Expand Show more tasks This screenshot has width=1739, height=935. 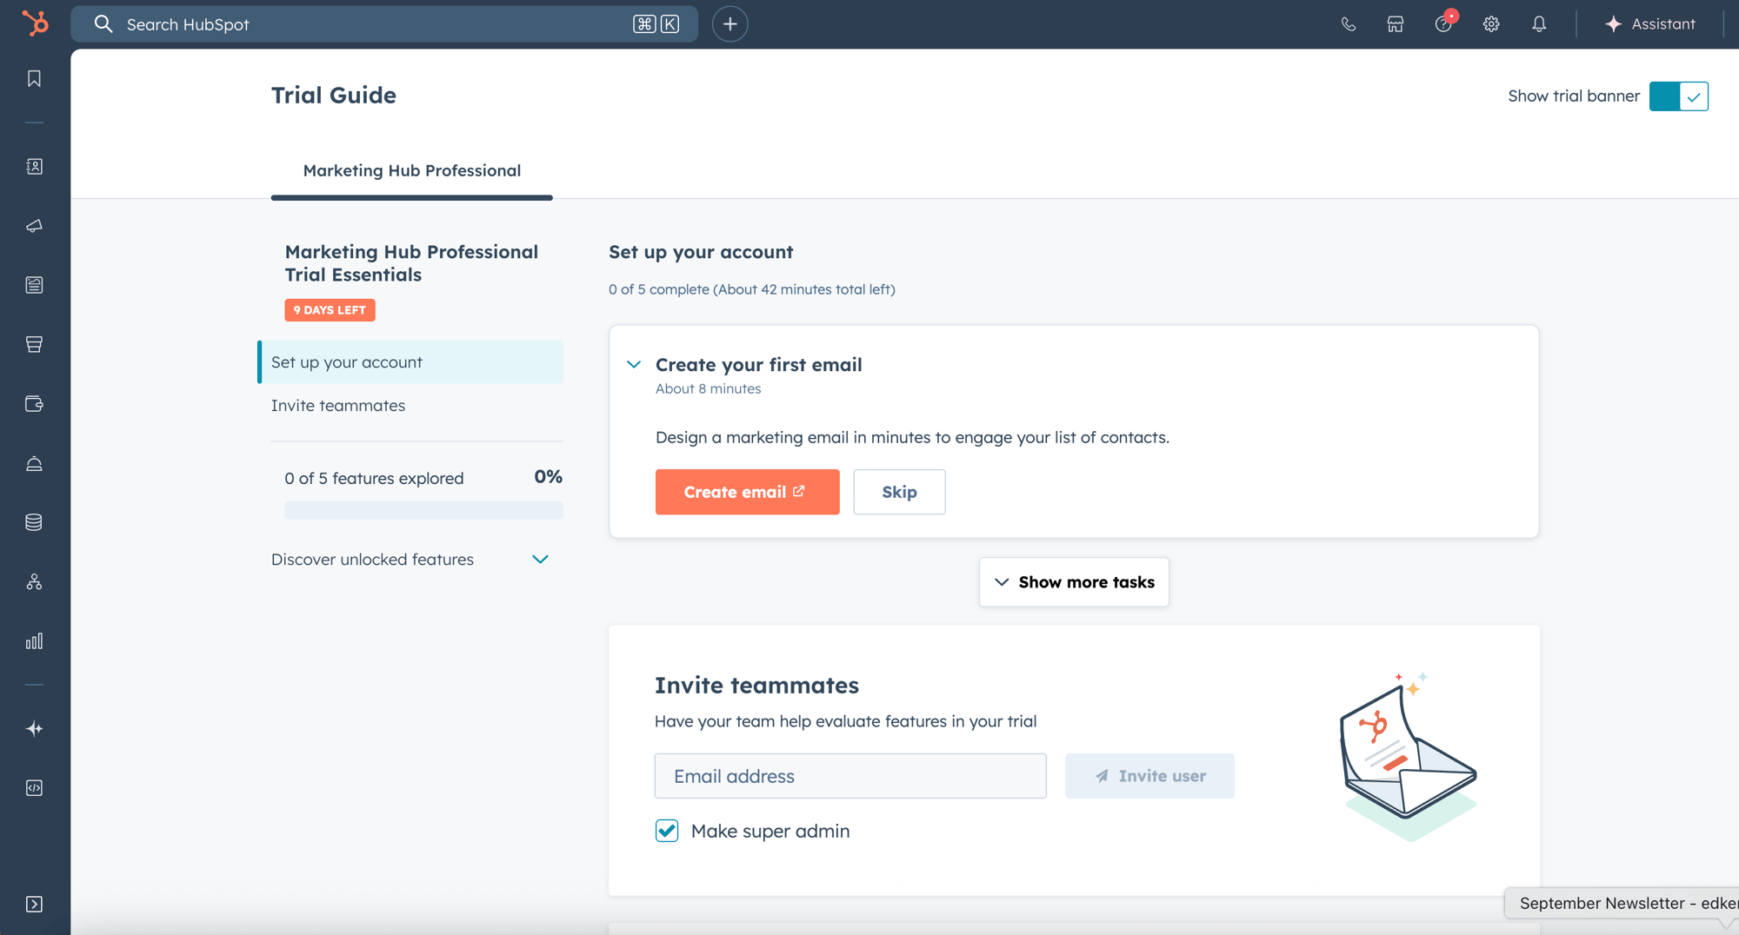tap(1074, 582)
